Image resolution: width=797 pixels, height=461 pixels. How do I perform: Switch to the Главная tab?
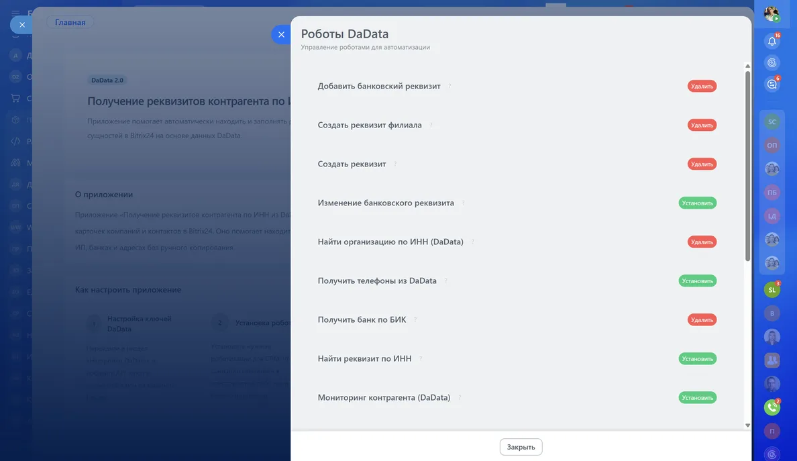[70, 22]
